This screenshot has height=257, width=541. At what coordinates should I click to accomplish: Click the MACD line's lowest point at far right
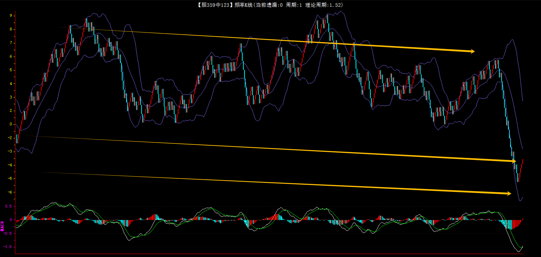click(519, 251)
